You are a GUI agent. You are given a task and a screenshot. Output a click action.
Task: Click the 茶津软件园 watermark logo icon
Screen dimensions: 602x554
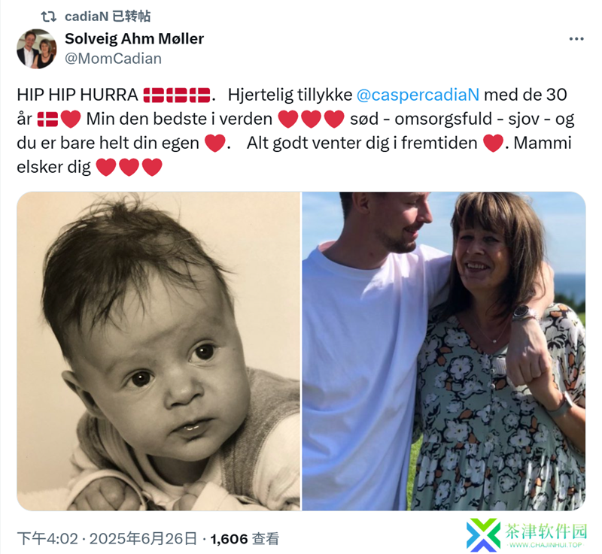[484, 534]
